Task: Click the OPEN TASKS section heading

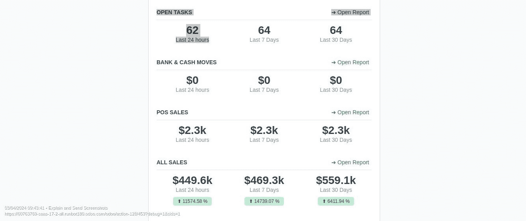Action: [174, 12]
